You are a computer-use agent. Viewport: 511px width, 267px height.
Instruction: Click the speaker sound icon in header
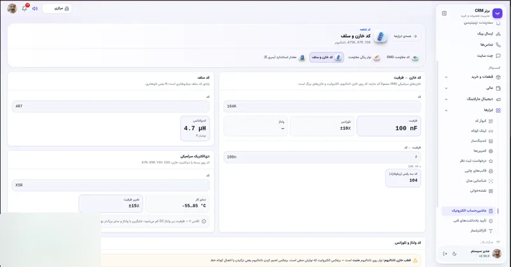point(35,8)
